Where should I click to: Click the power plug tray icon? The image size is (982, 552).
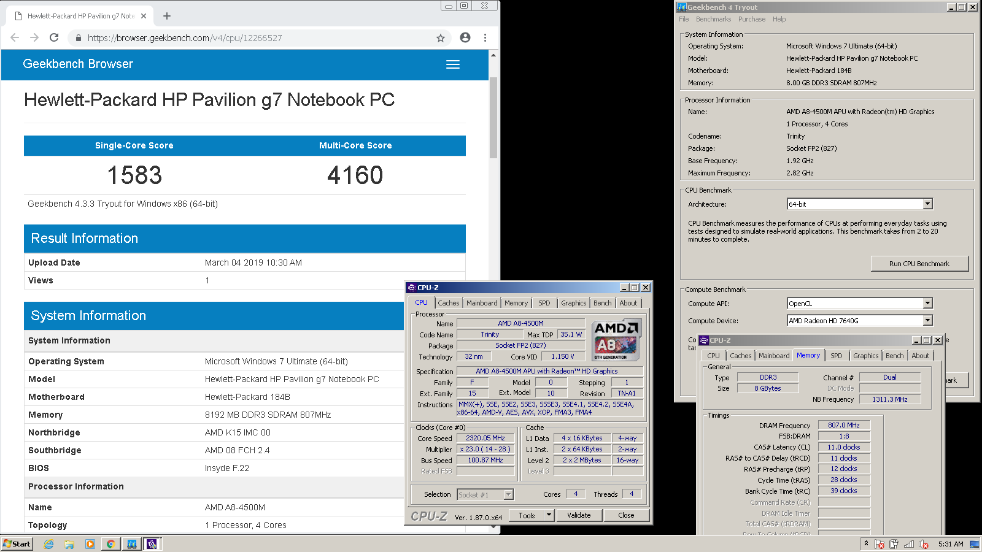pos(894,544)
